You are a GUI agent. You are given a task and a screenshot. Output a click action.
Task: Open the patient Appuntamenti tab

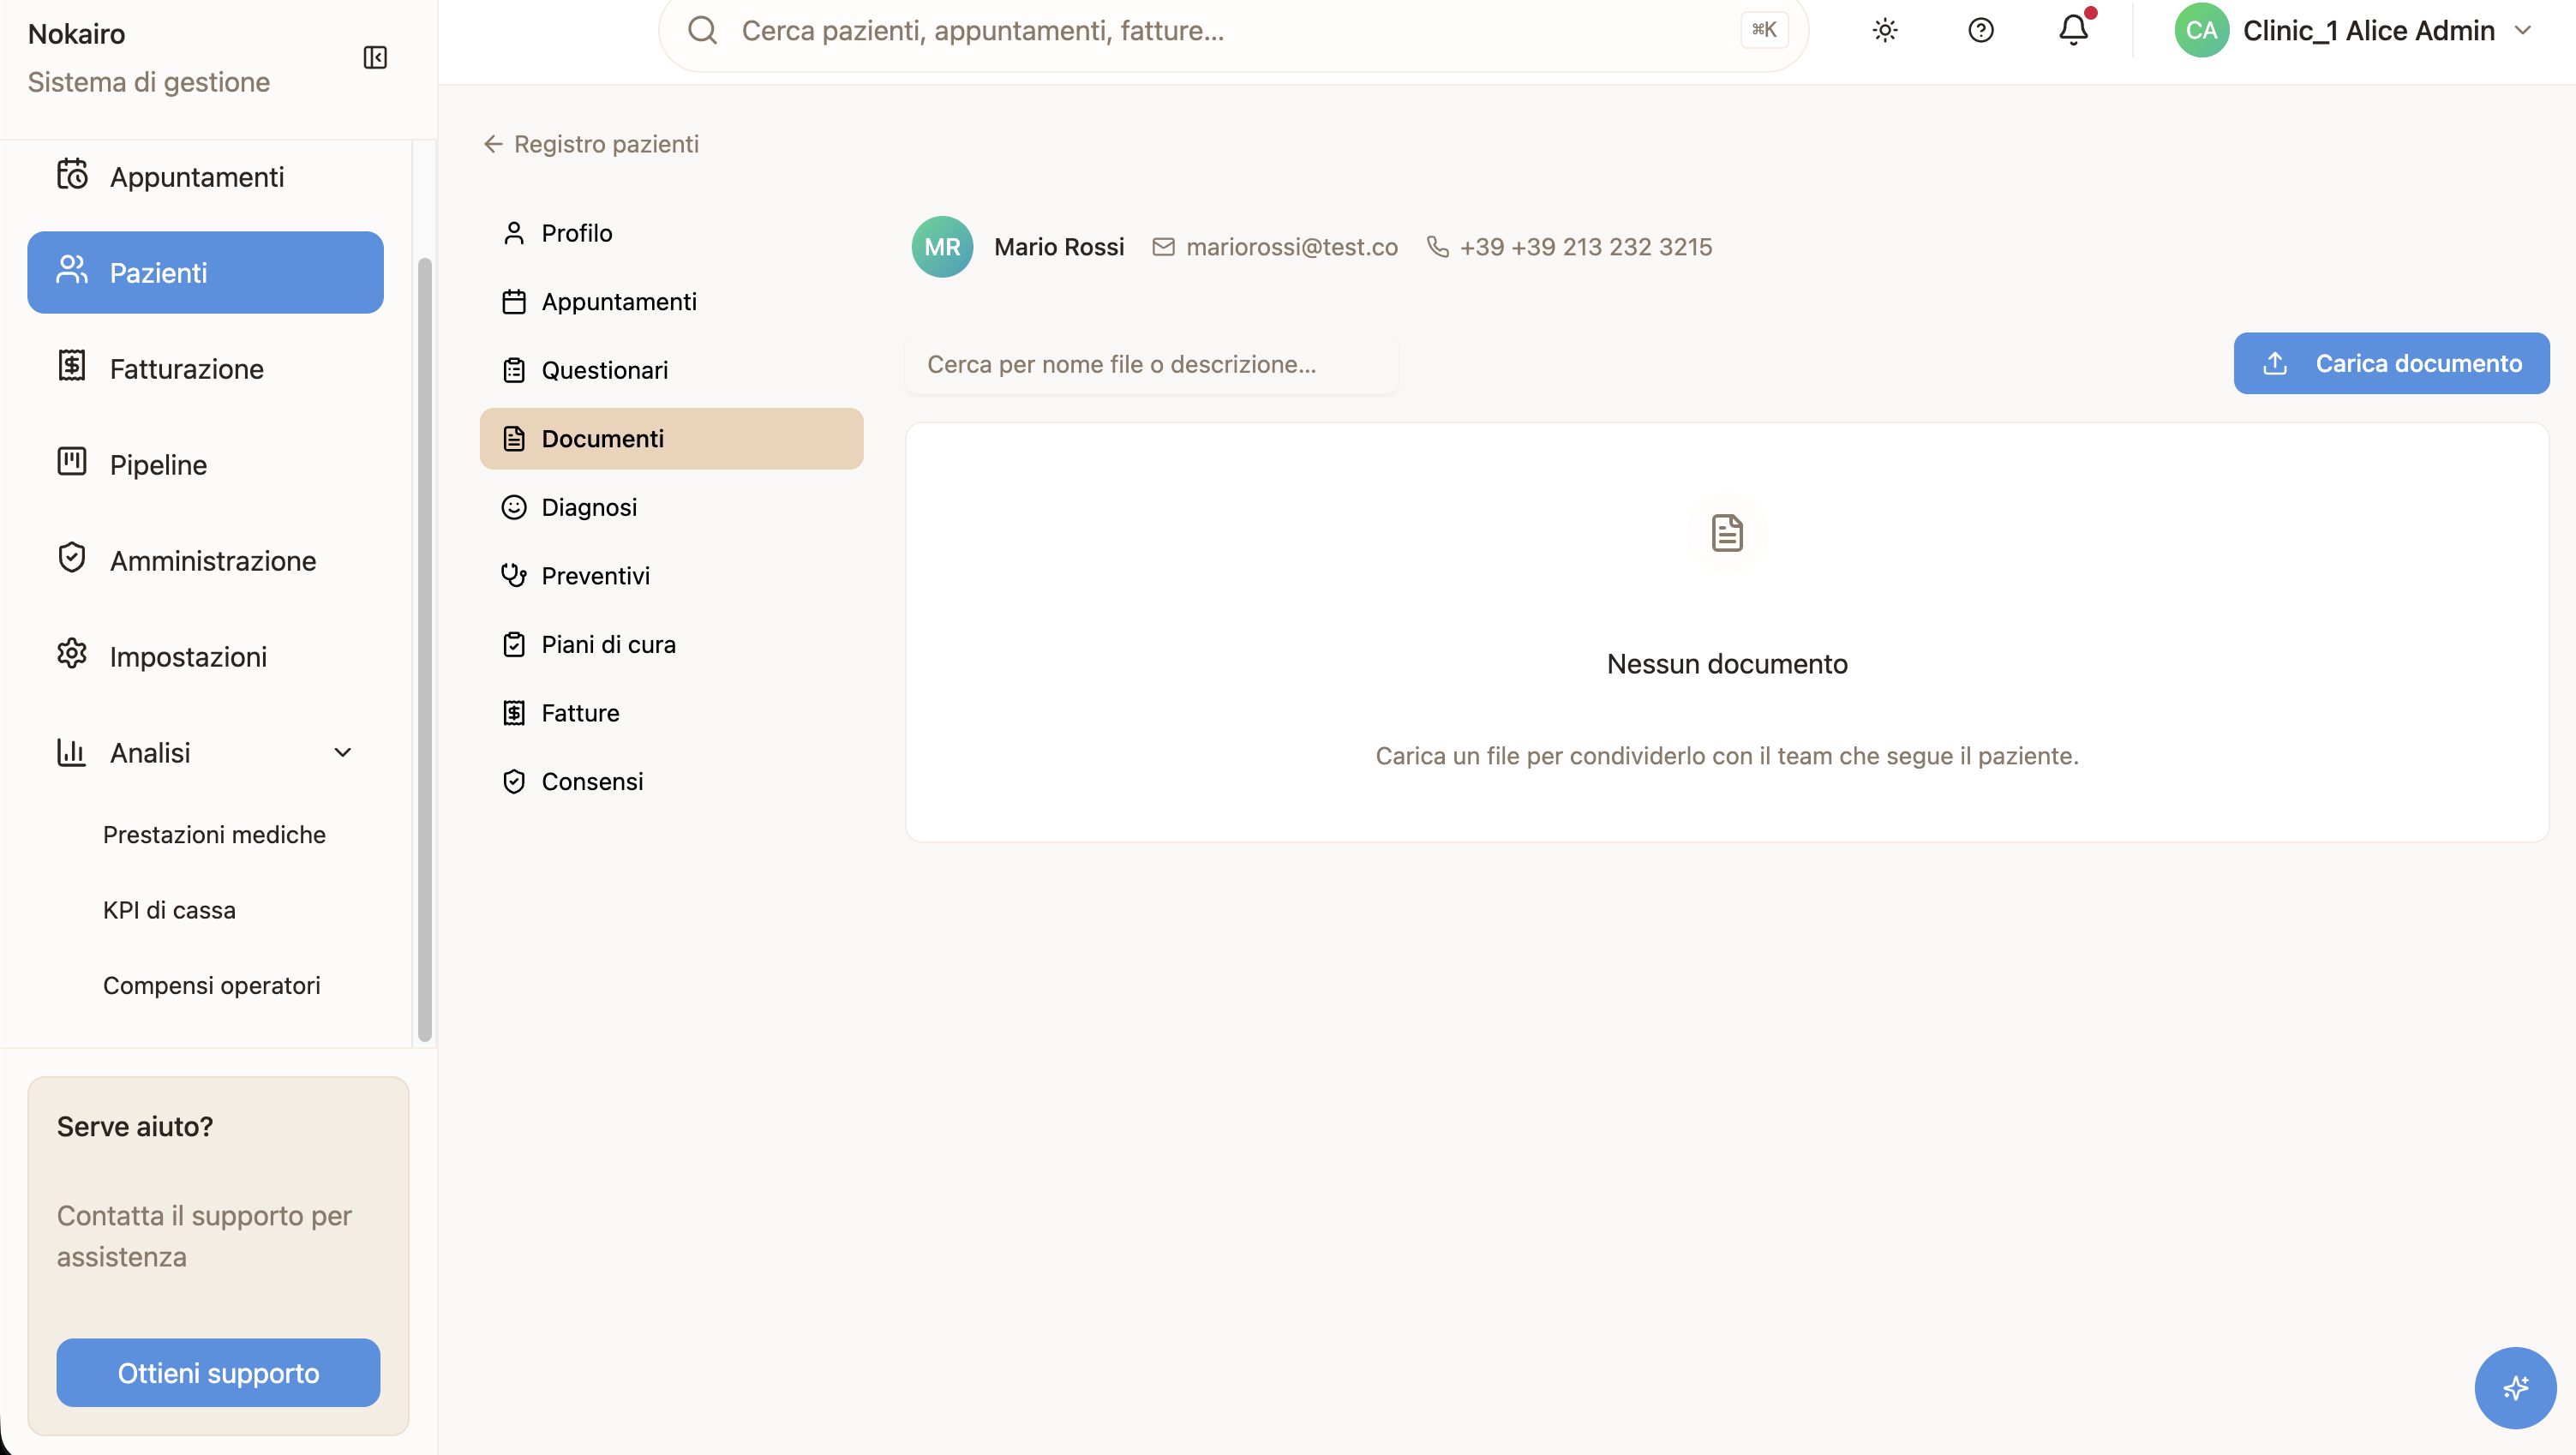[671, 302]
